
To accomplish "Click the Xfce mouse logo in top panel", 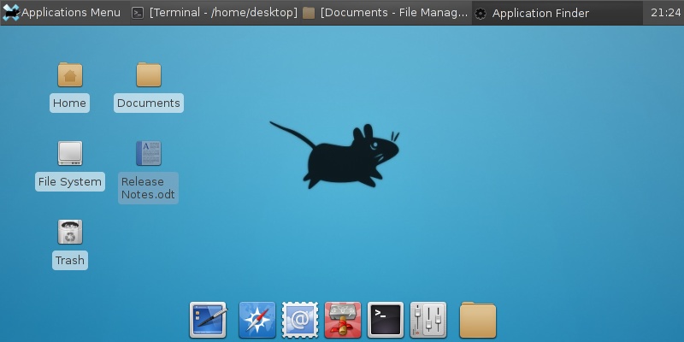I will (11, 13).
